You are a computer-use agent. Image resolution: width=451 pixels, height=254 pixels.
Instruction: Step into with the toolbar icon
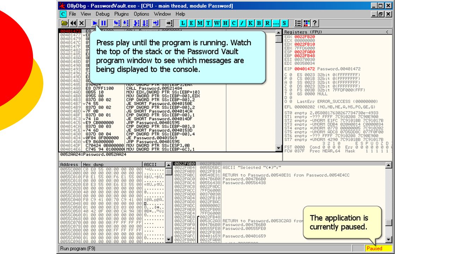[x=117, y=23]
